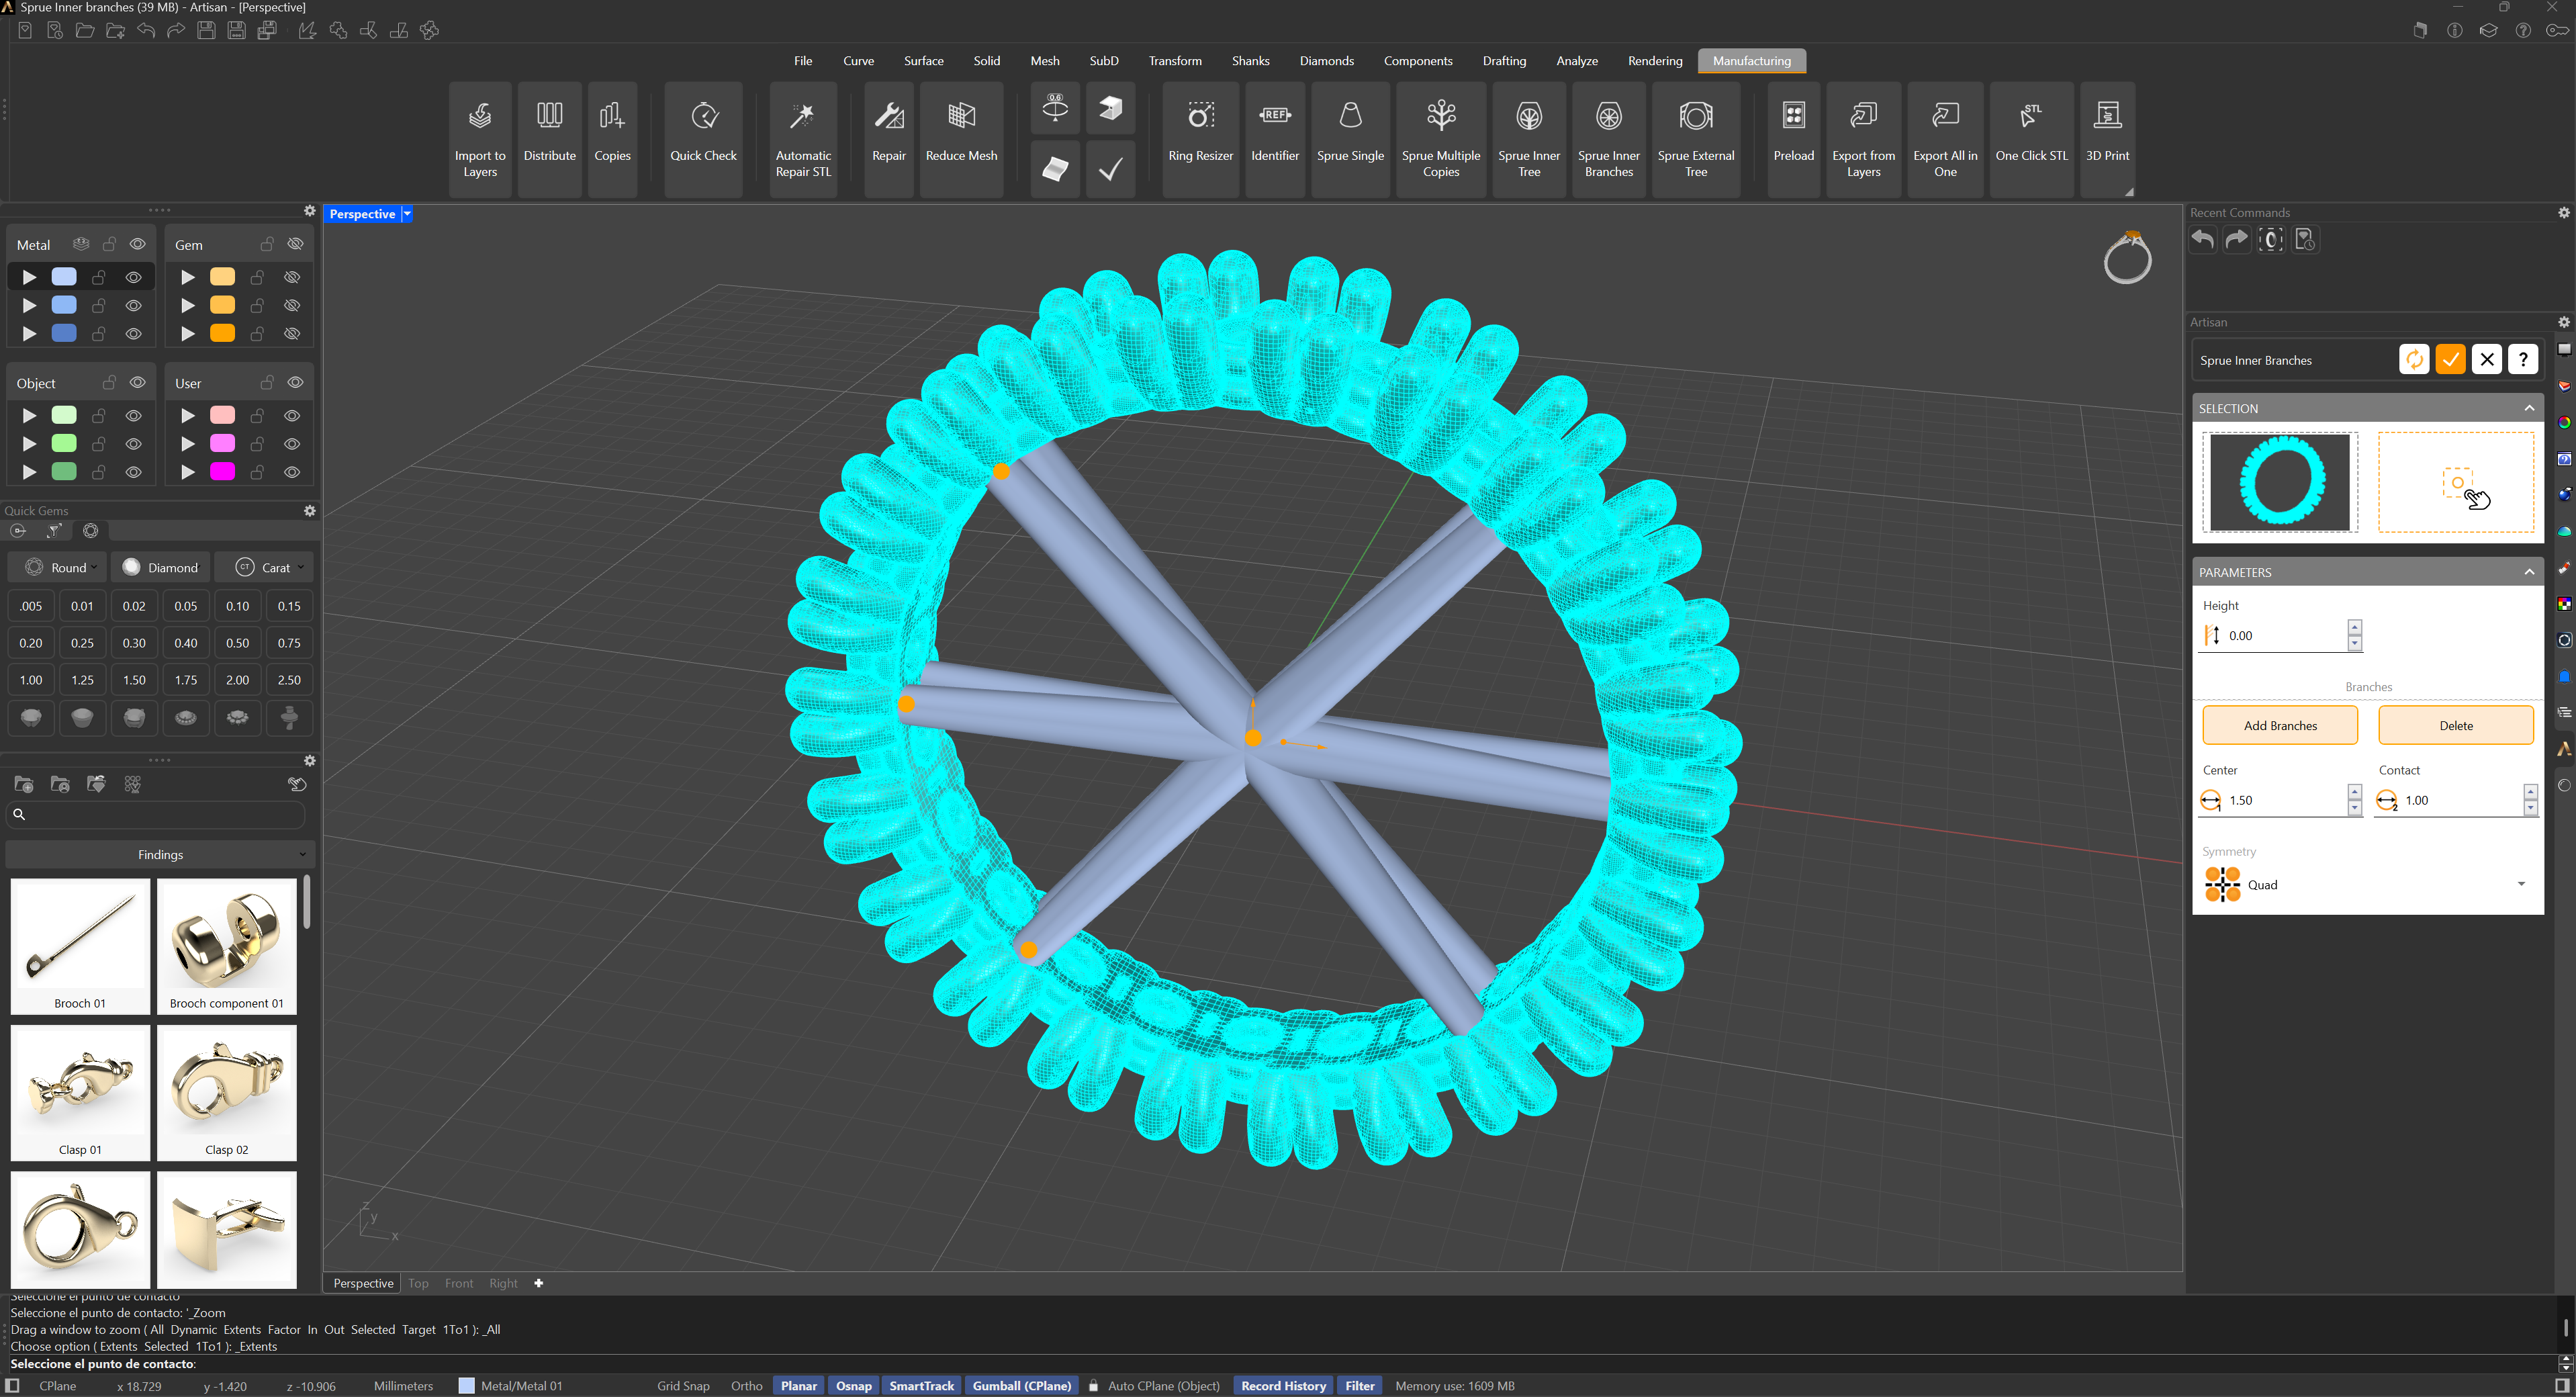The height and width of the screenshot is (1397, 2576).
Task: Decrease the Center diameter stepper
Action: (x=2354, y=808)
